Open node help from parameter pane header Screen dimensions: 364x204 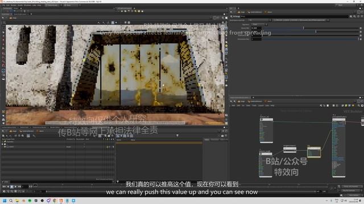pyautogui.click(x=362, y=16)
